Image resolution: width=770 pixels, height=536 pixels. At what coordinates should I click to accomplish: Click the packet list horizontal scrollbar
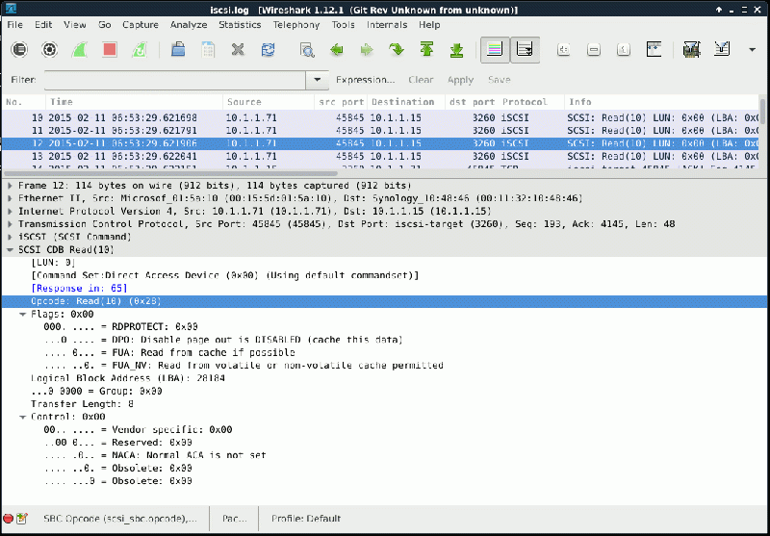[x=170, y=173]
